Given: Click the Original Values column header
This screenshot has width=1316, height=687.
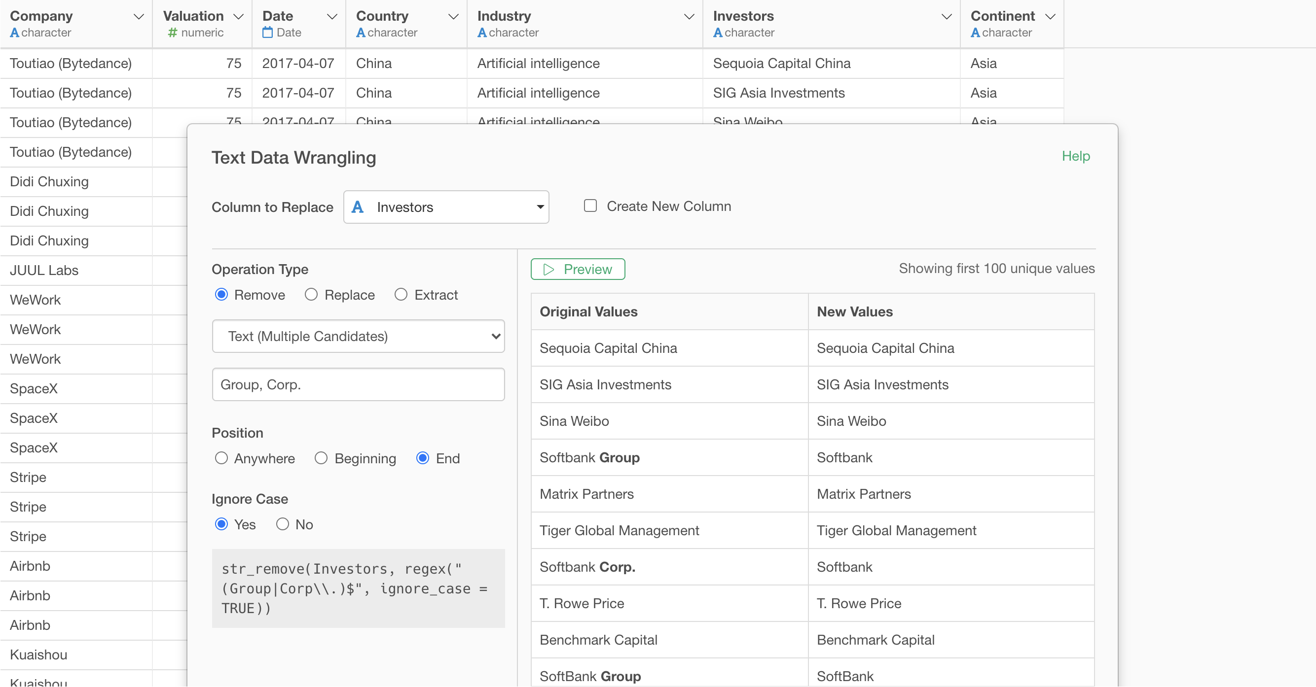Looking at the screenshot, I should [x=669, y=311].
